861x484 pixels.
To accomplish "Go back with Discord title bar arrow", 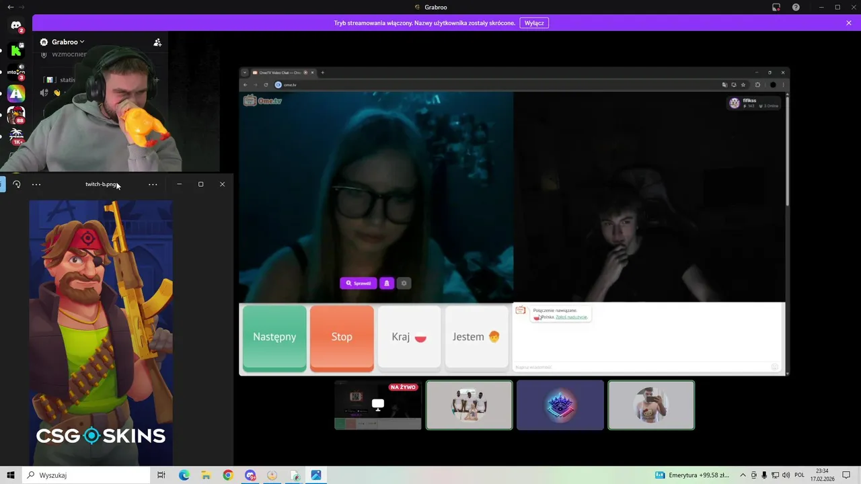I will 10,7.
